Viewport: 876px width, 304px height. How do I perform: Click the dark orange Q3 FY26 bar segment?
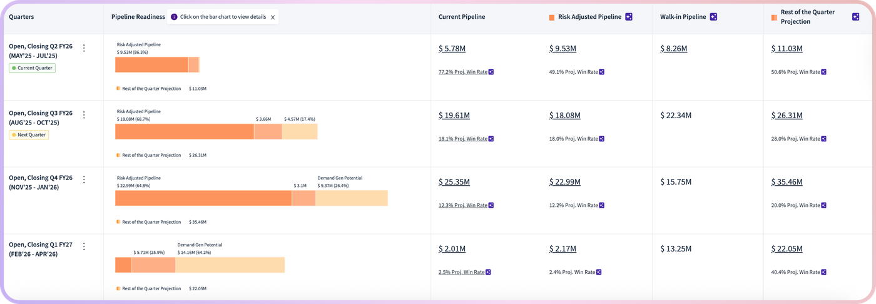tap(185, 131)
